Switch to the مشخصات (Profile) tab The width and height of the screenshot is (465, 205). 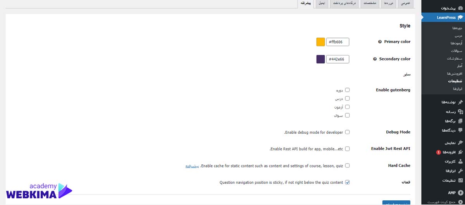tap(369, 3)
